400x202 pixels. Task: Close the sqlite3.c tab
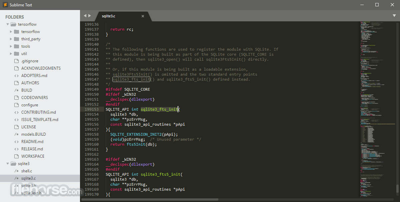pos(143,16)
